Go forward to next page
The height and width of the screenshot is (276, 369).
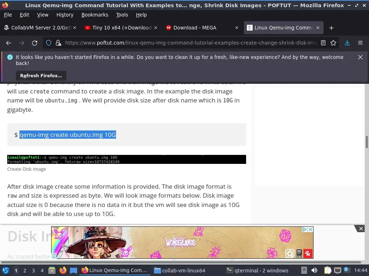tap(22, 43)
